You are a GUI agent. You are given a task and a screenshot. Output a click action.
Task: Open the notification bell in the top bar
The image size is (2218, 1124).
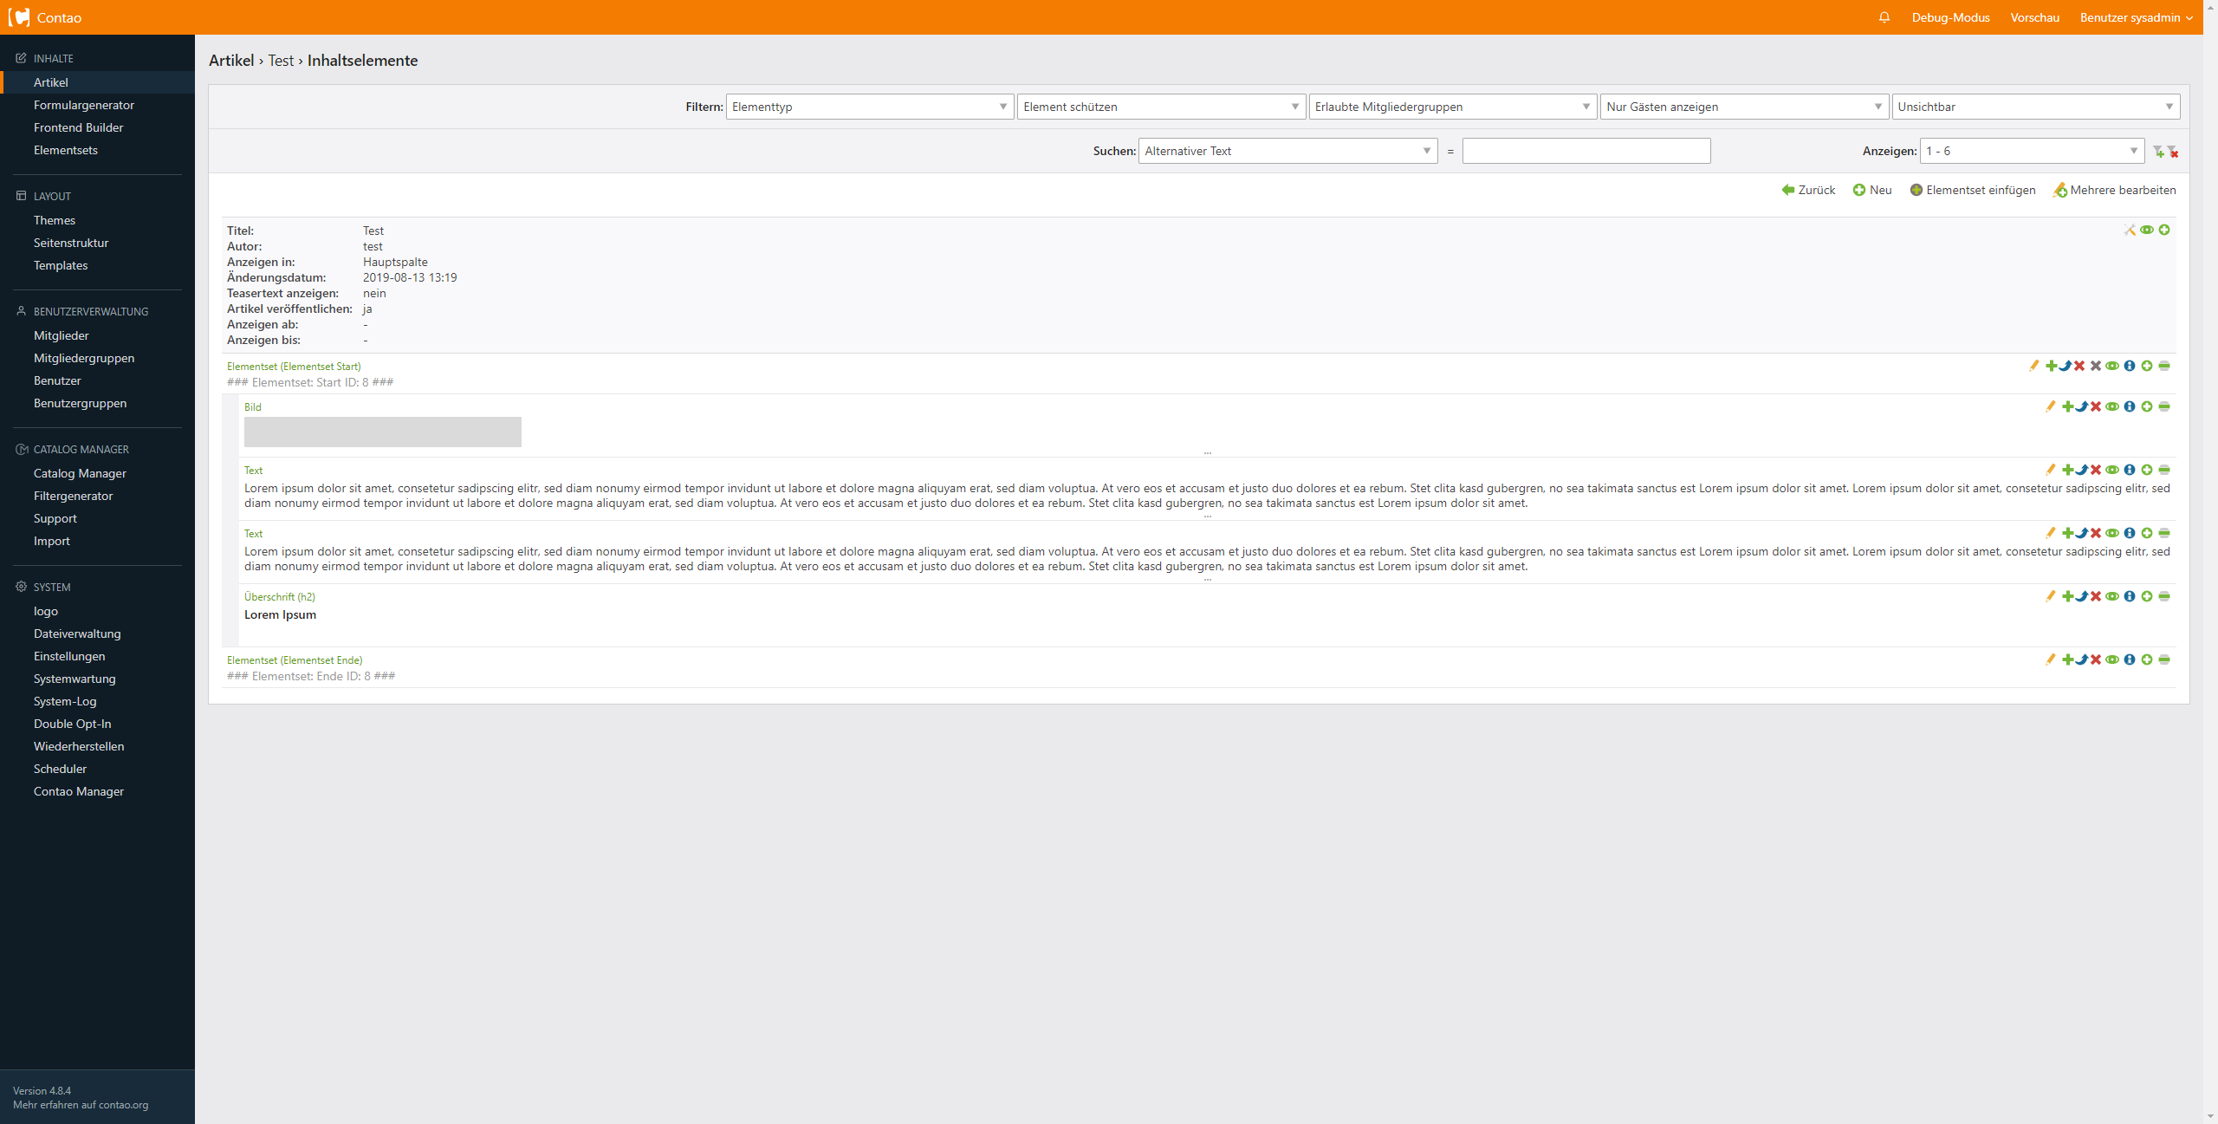click(x=1884, y=17)
